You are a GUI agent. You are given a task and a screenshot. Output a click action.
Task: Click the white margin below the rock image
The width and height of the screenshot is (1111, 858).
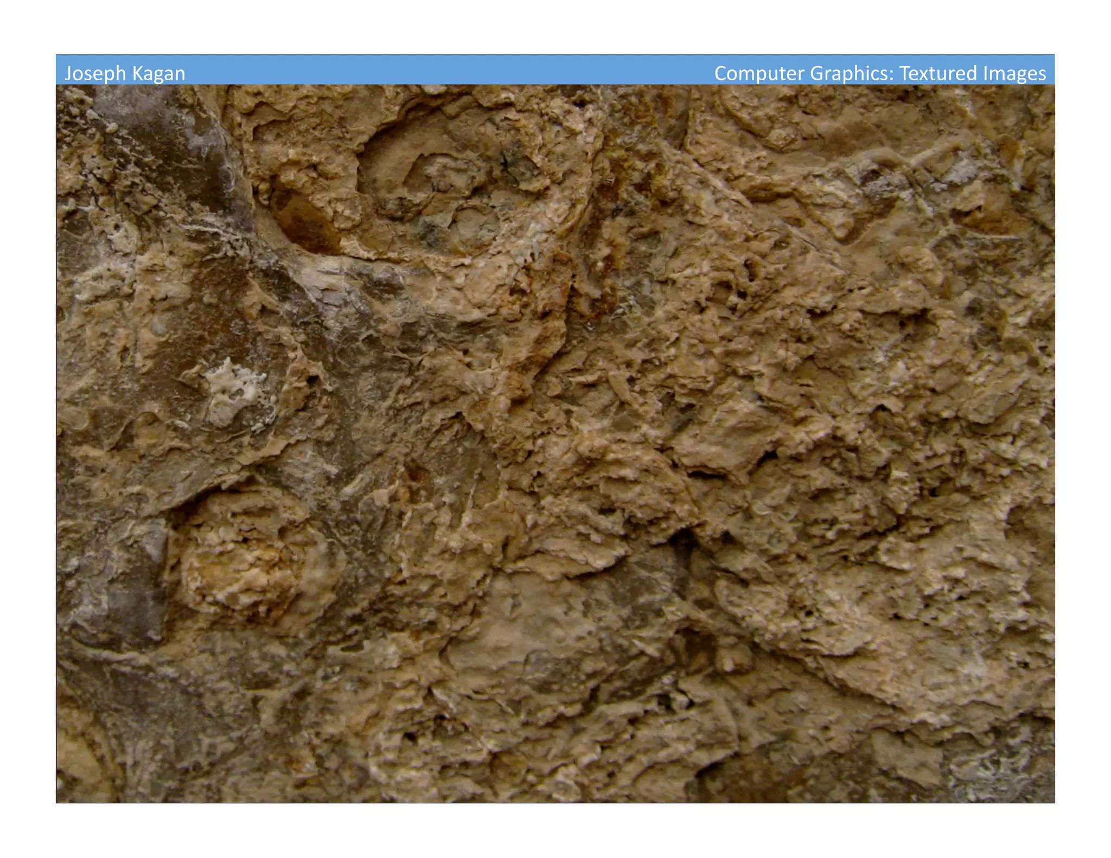(x=555, y=830)
